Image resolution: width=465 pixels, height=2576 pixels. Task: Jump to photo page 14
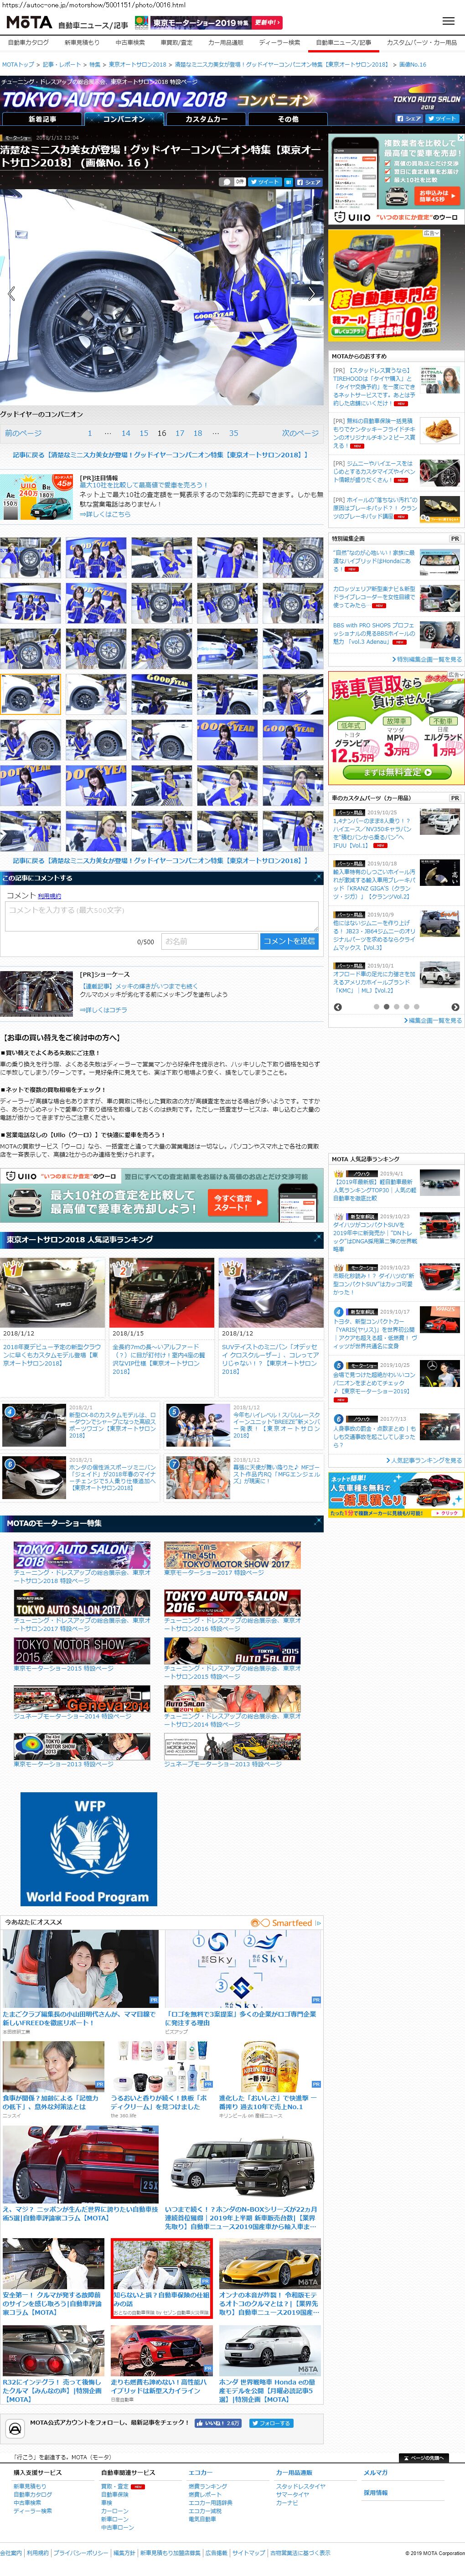(125, 433)
